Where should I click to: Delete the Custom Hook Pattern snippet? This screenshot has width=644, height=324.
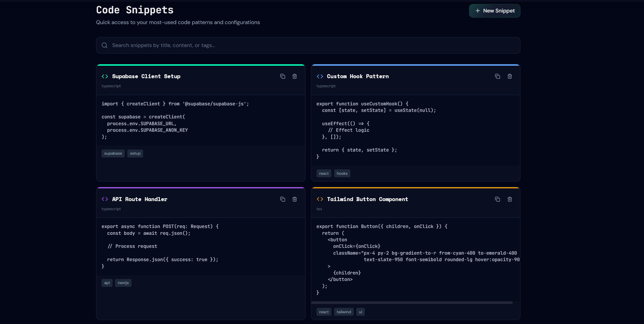click(509, 76)
